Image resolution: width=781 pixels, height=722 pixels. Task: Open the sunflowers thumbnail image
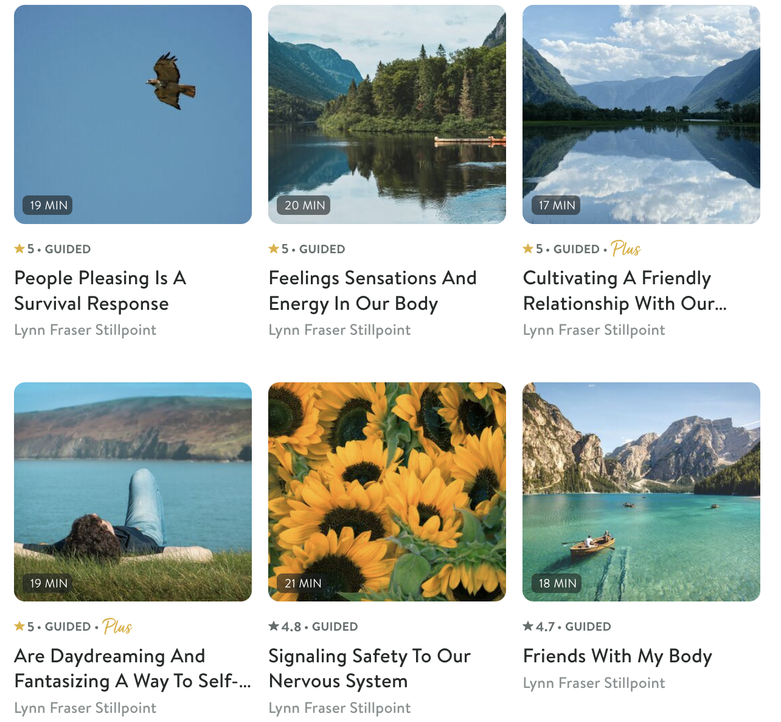[387, 492]
